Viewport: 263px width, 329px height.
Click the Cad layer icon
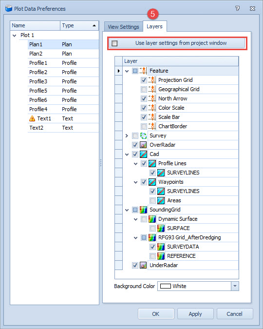coord(144,154)
